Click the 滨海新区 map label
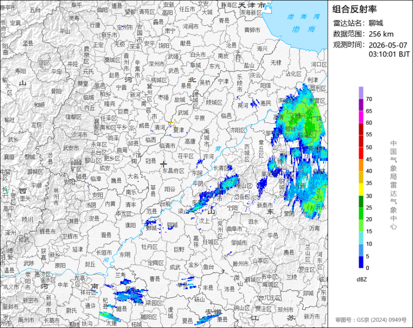 click(251, 12)
